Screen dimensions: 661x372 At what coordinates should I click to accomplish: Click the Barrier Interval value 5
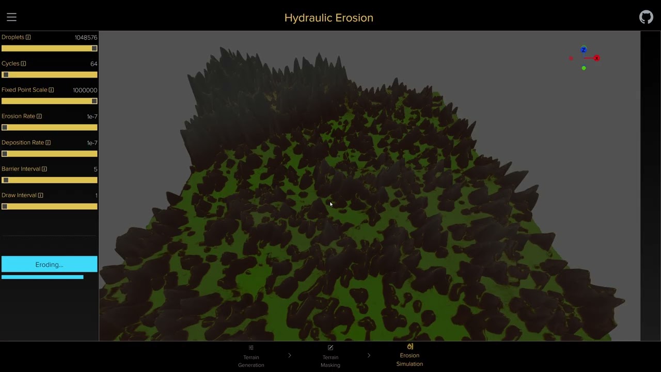click(x=96, y=169)
